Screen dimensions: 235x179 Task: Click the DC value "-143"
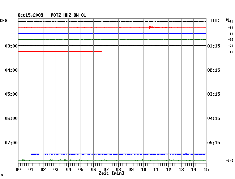[230, 161]
